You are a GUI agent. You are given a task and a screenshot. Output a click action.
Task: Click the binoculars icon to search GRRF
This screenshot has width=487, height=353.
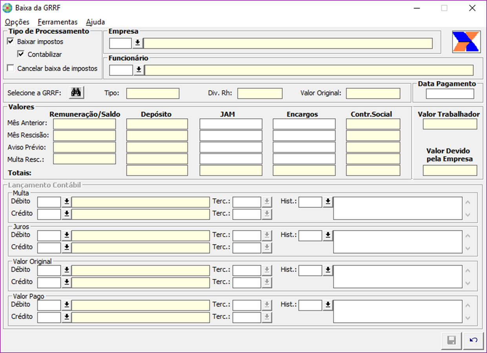[77, 93]
